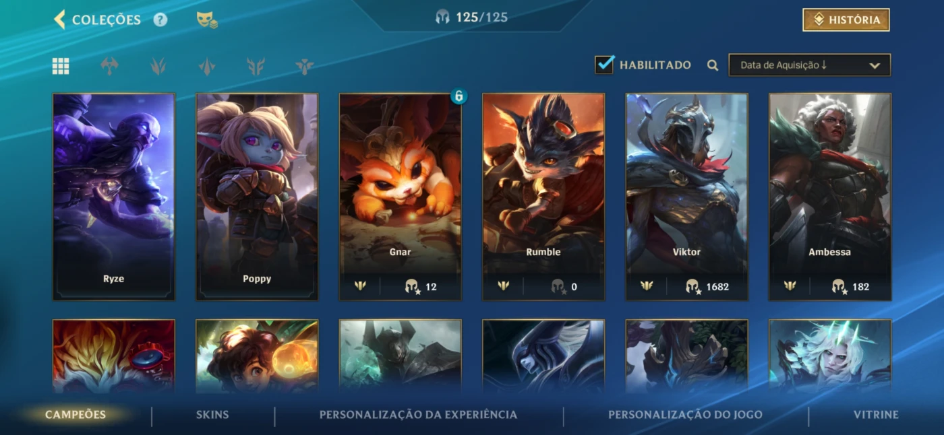The image size is (944, 435).
Task: Select the Gnar champion card
Action: point(401,197)
